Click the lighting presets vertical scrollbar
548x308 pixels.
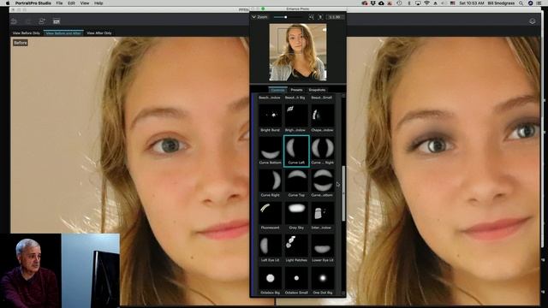[343, 193]
